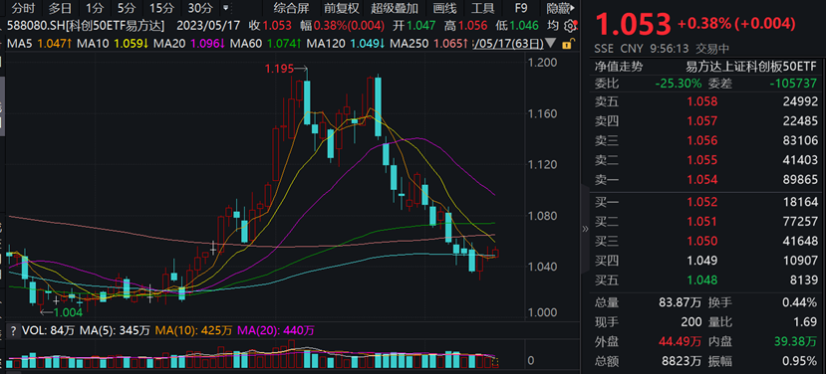Viewport: 826px width, 374px height.
Task: Click the large current price 1.053
Action: point(632,24)
